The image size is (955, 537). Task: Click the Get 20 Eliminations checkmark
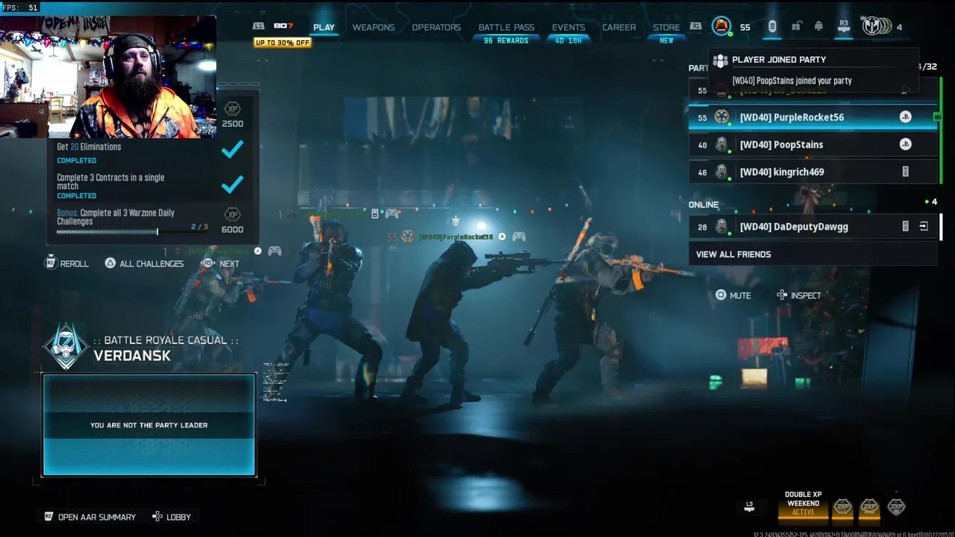232,149
